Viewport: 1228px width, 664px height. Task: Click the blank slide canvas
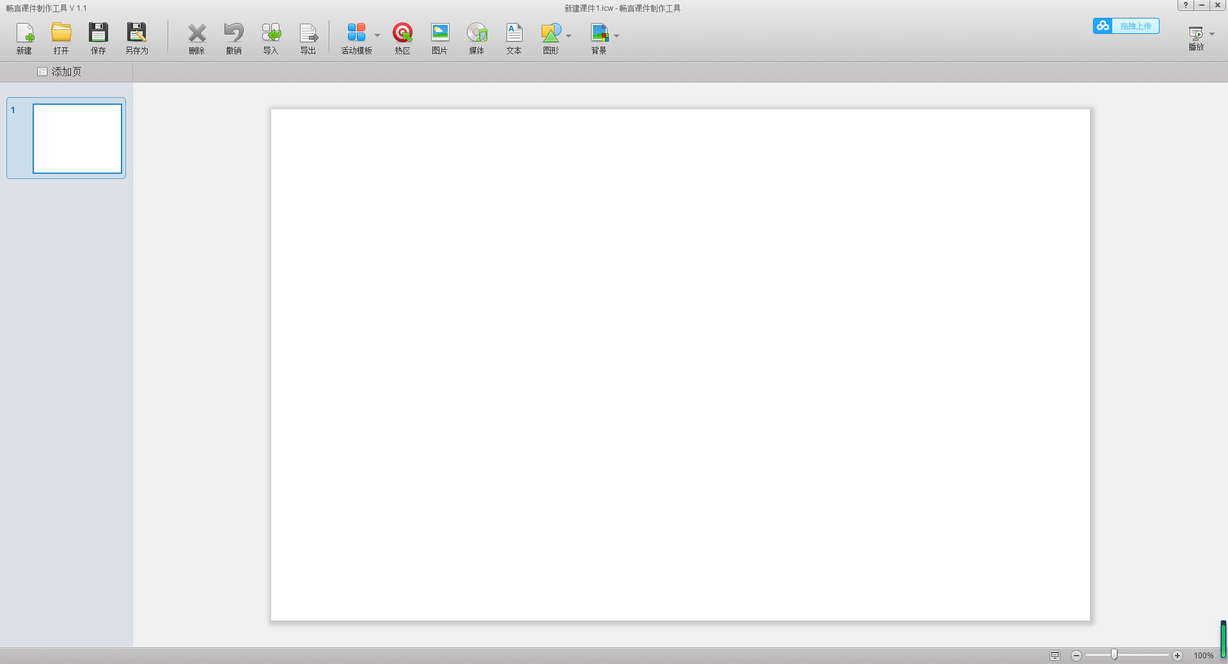(681, 365)
